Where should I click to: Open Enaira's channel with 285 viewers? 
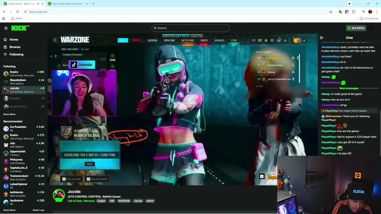[x=24, y=73]
